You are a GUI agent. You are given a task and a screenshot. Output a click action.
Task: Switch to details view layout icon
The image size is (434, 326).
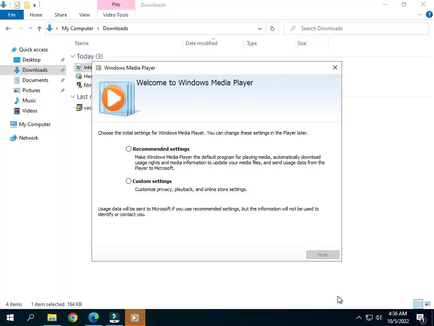[418, 304]
